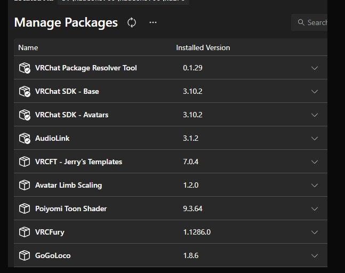Click Avatar Limb Scaling version 1.2.0
This screenshot has height=273, width=345.
pos(190,185)
